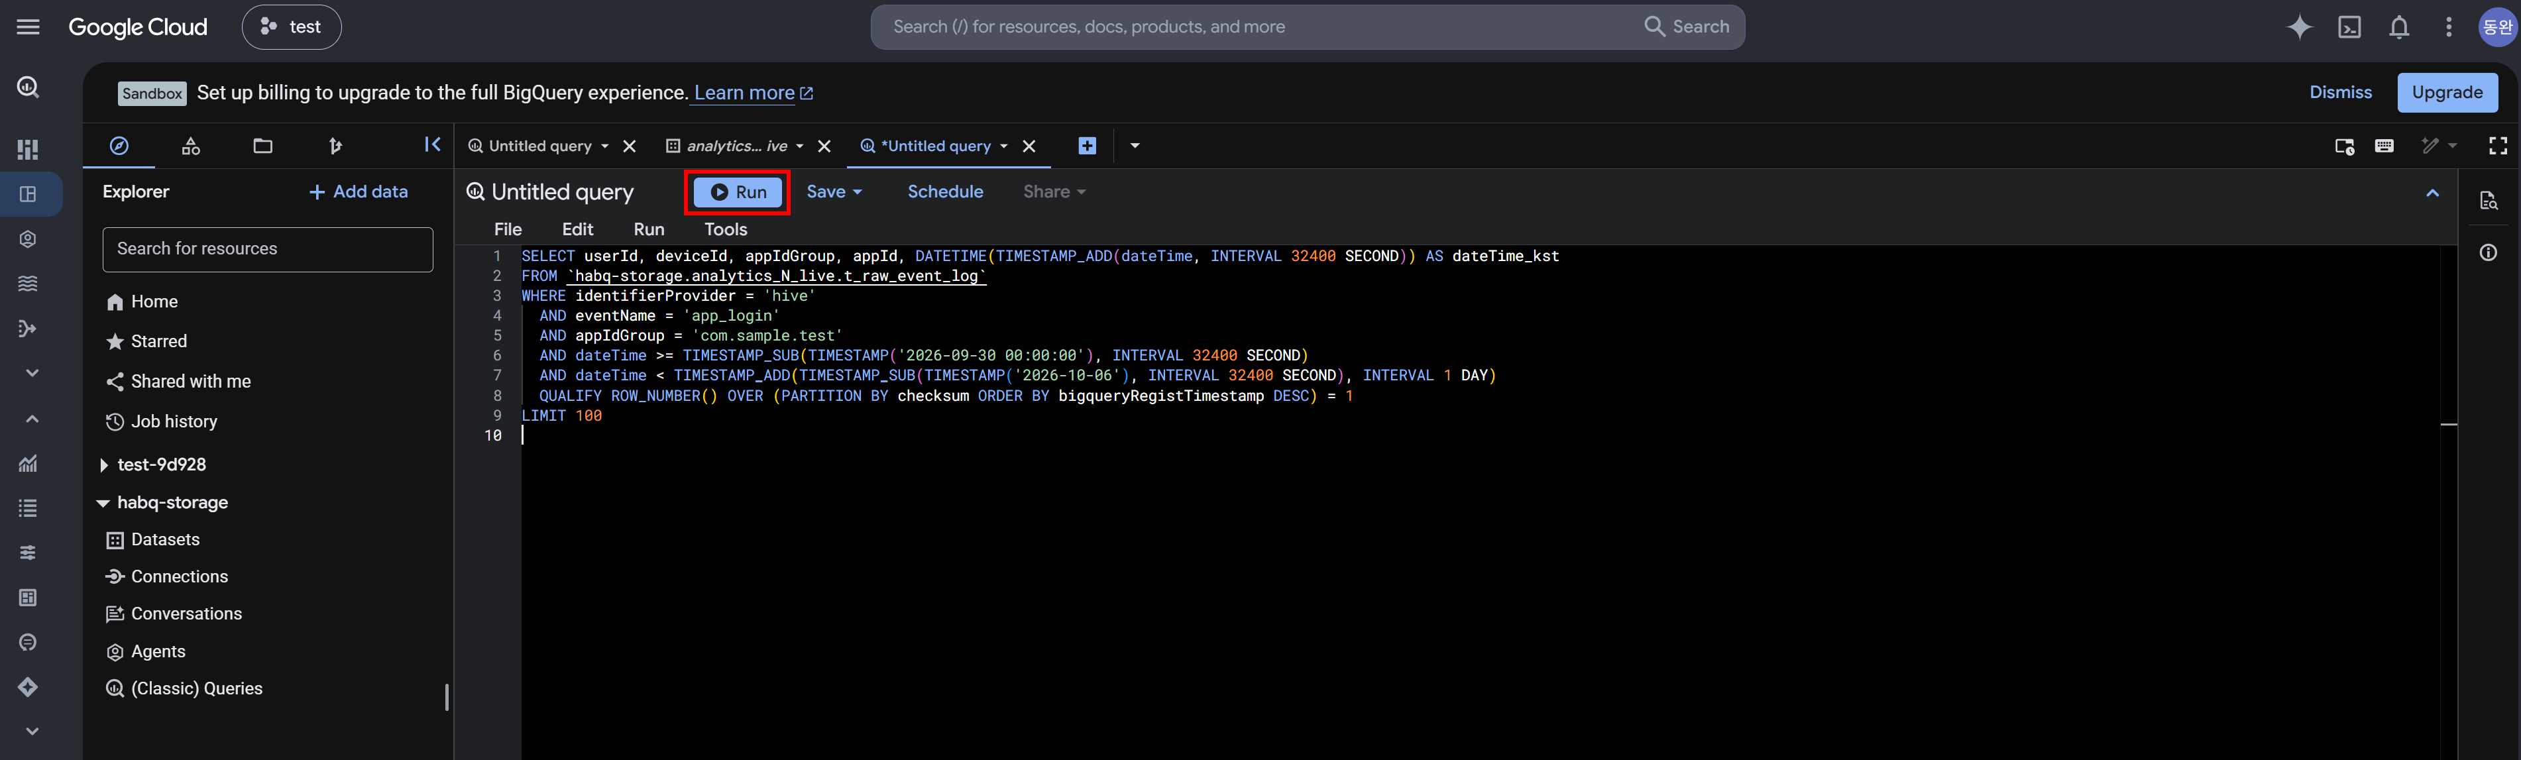Click Add data in Explorer
The width and height of the screenshot is (2521, 760).
(x=358, y=191)
